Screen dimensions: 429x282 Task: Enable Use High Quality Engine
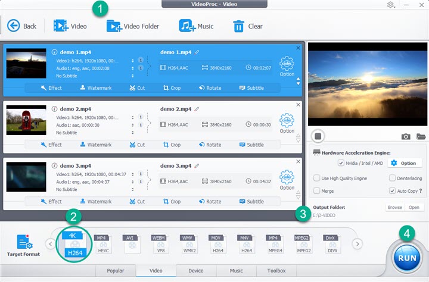point(316,178)
